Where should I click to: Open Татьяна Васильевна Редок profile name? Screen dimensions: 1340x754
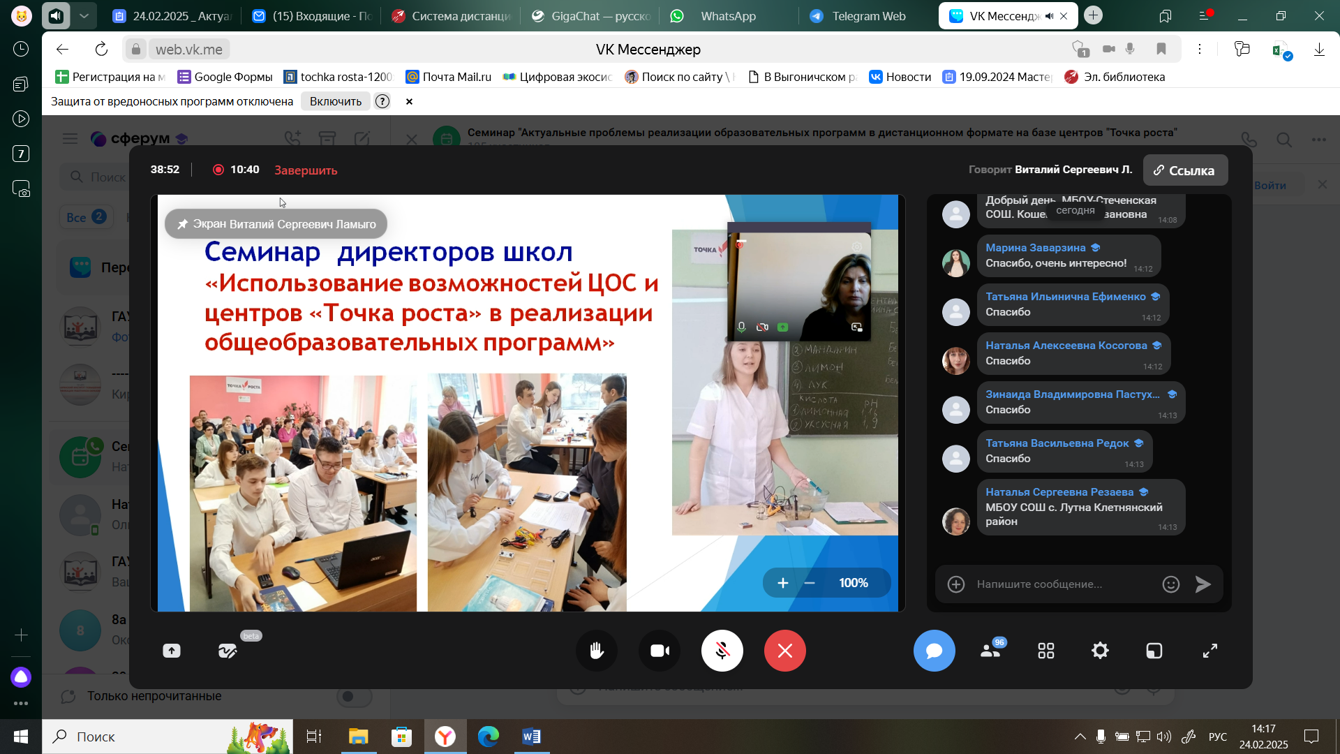[x=1057, y=443]
